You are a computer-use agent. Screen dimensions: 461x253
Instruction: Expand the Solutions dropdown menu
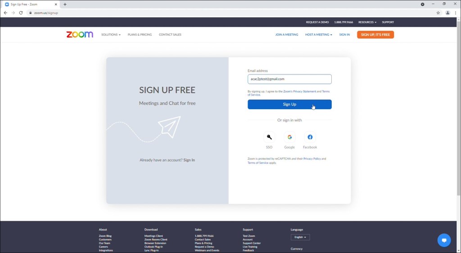111,35
